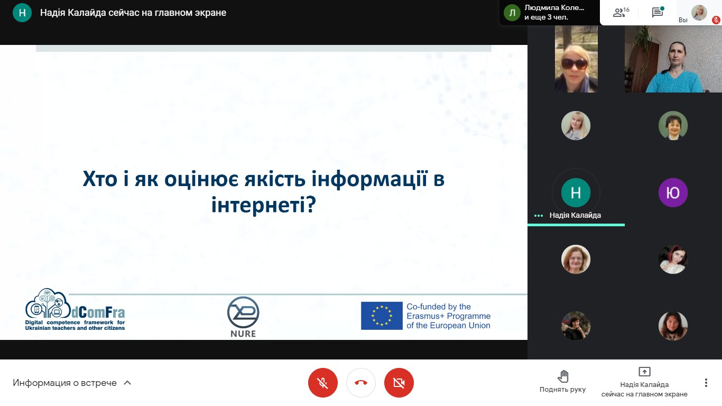Toggle the camera on/off button
This screenshot has width=722, height=406.
click(x=399, y=383)
